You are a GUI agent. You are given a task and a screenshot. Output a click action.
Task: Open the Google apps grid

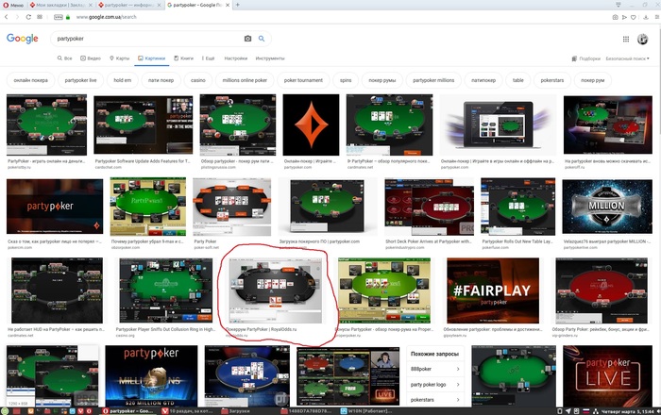click(626, 40)
